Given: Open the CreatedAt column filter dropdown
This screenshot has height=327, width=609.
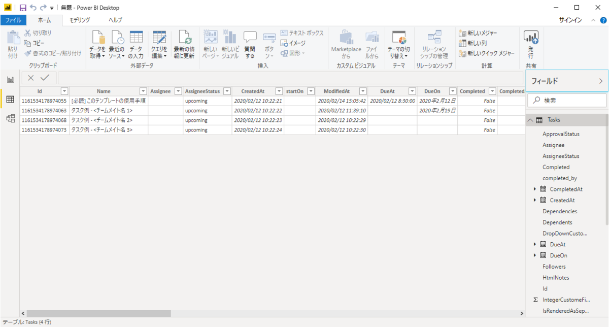Looking at the screenshot, I should [x=279, y=91].
